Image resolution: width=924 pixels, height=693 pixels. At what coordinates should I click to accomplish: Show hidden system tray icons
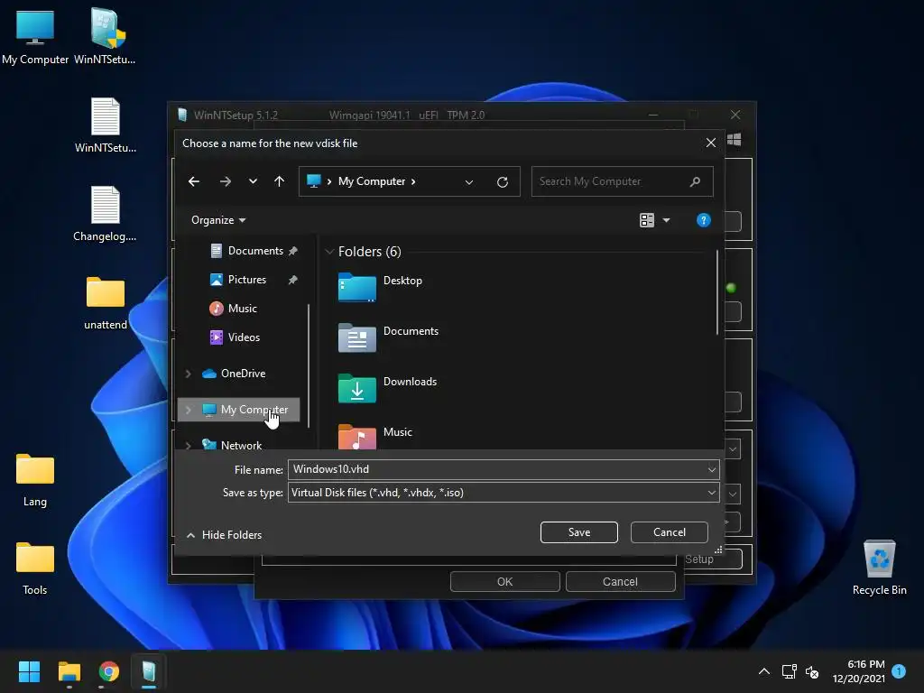pos(764,671)
